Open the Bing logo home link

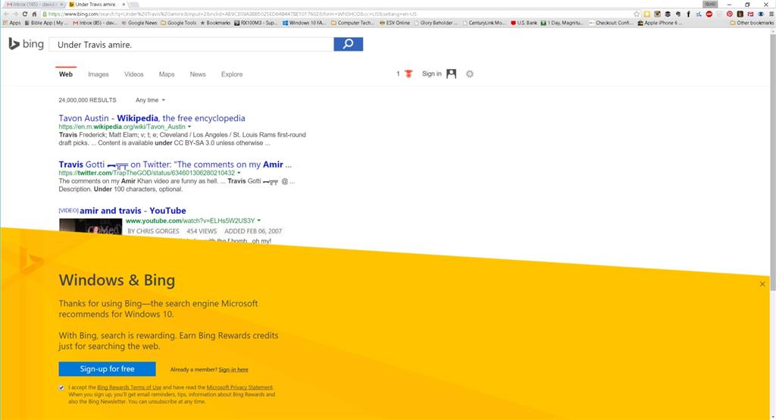pyautogui.click(x=27, y=44)
